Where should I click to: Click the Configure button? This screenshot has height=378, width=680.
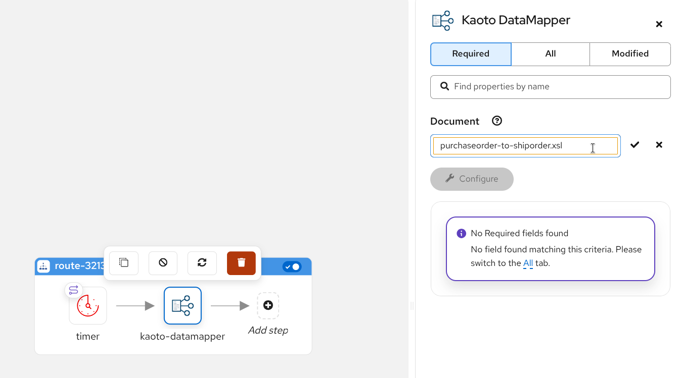(472, 179)
